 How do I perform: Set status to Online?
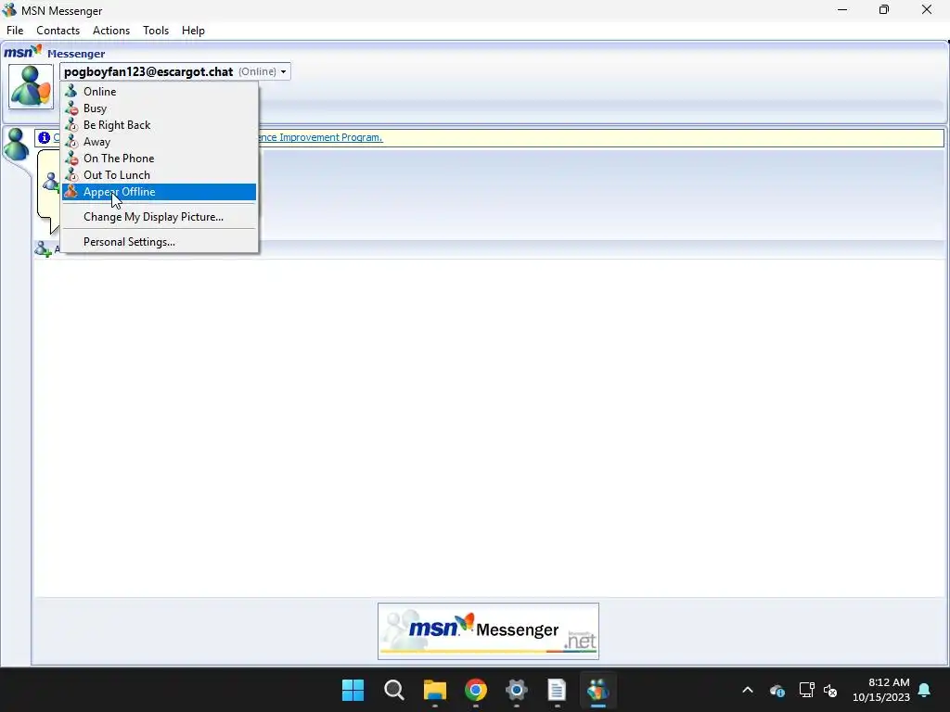click(x=160, y=92)
